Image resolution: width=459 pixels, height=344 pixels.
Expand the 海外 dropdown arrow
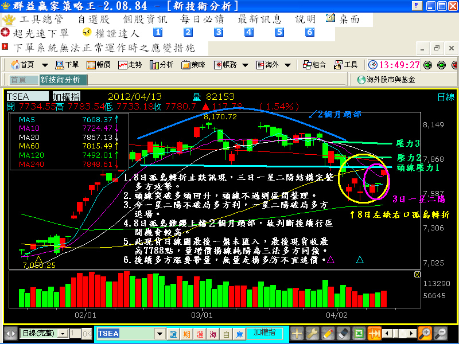point(288,65)
